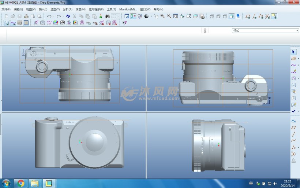Click the Repaint screen icon

point(127,16)
